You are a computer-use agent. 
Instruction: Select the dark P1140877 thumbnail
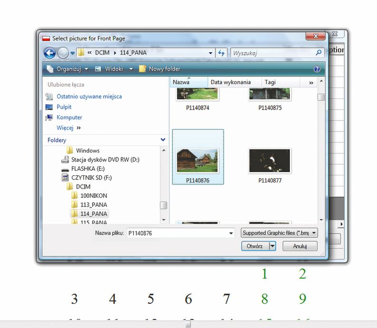[270, 161]
